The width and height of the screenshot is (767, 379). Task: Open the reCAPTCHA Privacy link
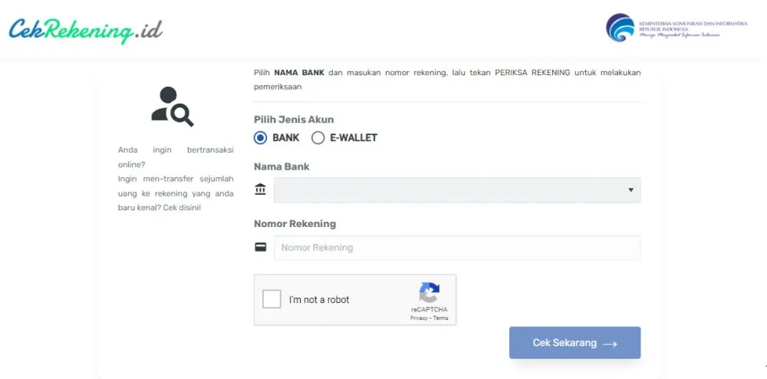418,318
